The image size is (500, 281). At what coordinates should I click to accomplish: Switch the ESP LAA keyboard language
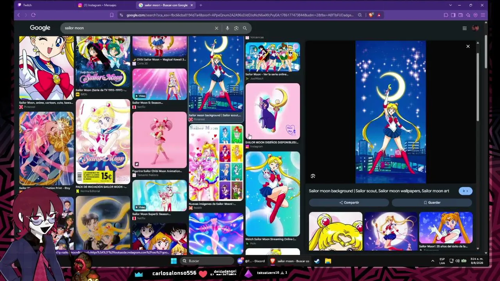(442, 261)
